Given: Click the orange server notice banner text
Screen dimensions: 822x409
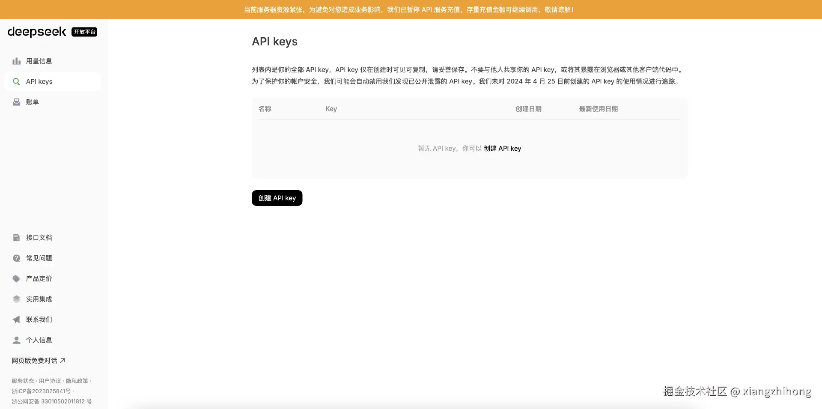Looking at the screenshot, I should tap(409, 9).
